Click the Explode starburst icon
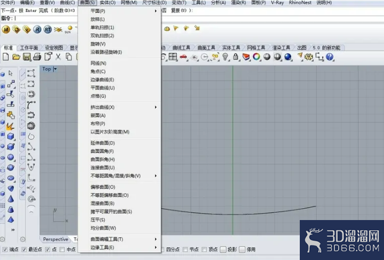 point(10,126)
